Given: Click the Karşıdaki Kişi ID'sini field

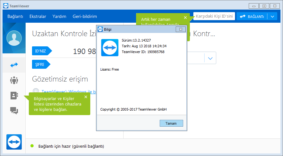Looking at the screenshot, I should [x=214, y=16].
